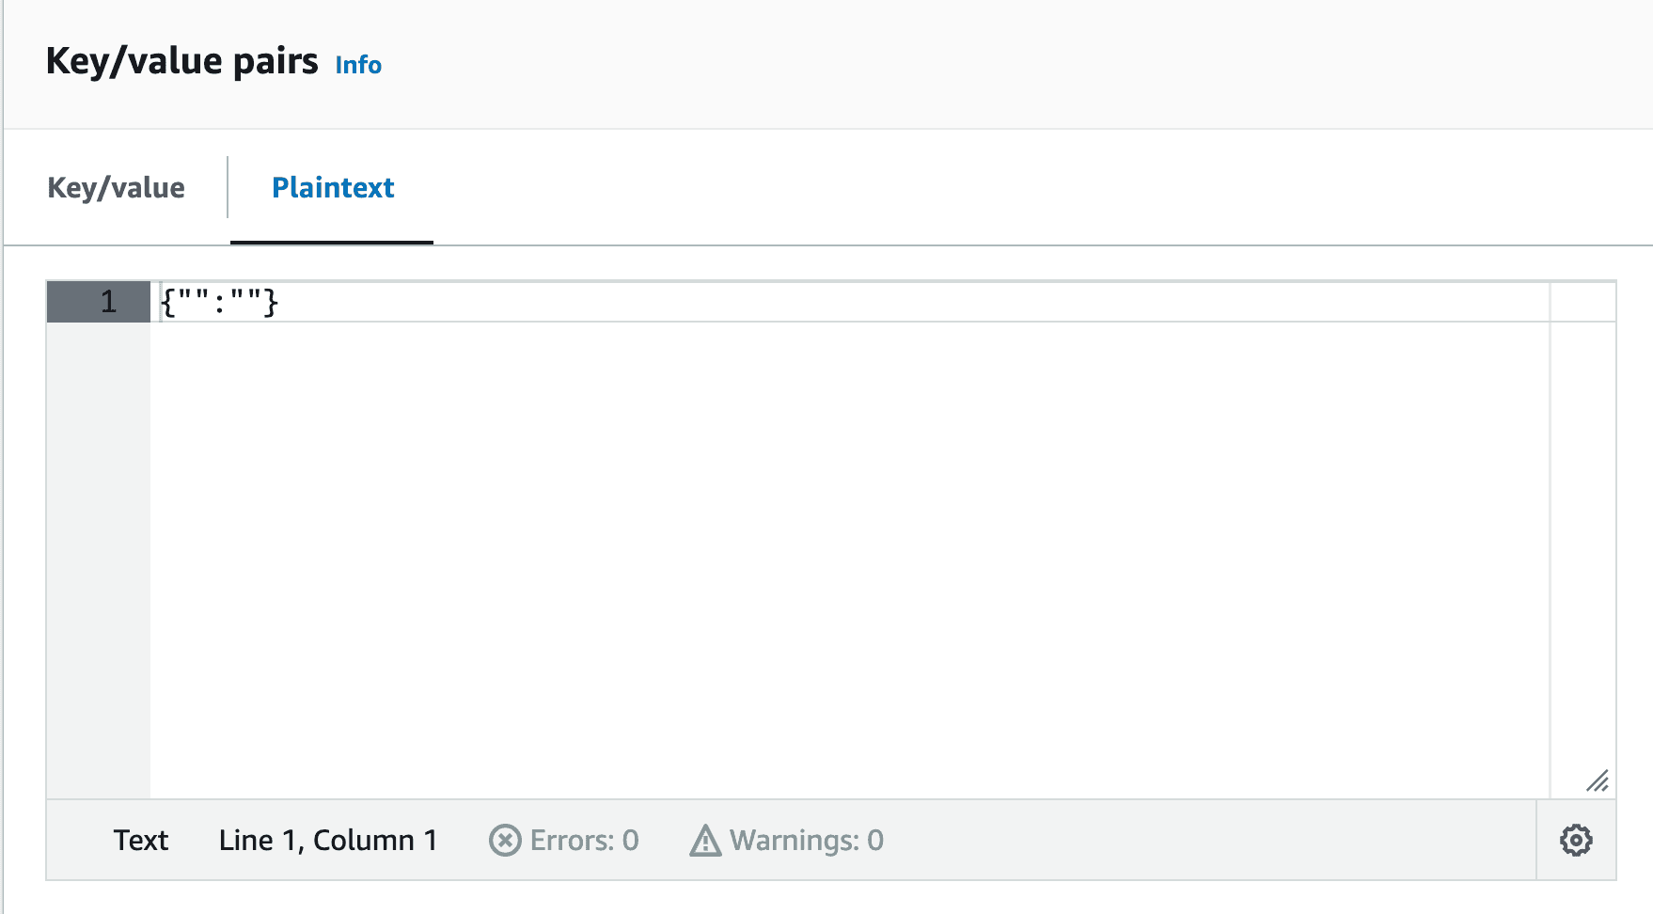Switch to the Plaintext tab
This screenshot has height=914, width=1653.
click(x=332, y=187)
